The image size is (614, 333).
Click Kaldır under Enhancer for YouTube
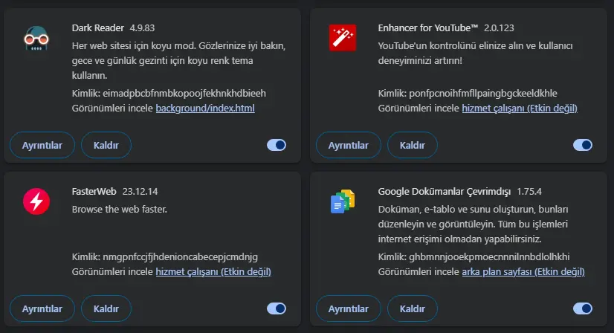coord(413,145)
